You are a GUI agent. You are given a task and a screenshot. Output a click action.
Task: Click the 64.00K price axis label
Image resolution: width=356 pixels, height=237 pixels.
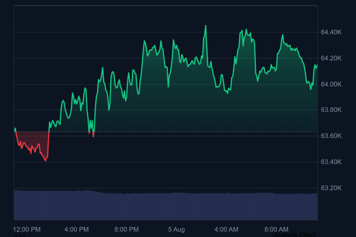click(331, 84)
